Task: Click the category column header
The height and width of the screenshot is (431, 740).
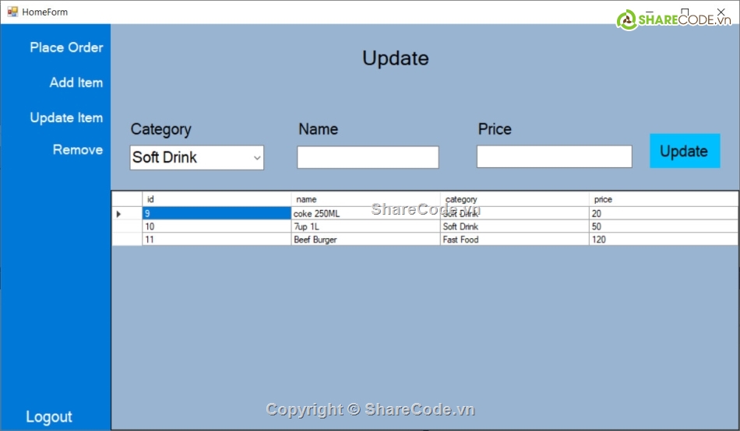Action: click(514, 199)
